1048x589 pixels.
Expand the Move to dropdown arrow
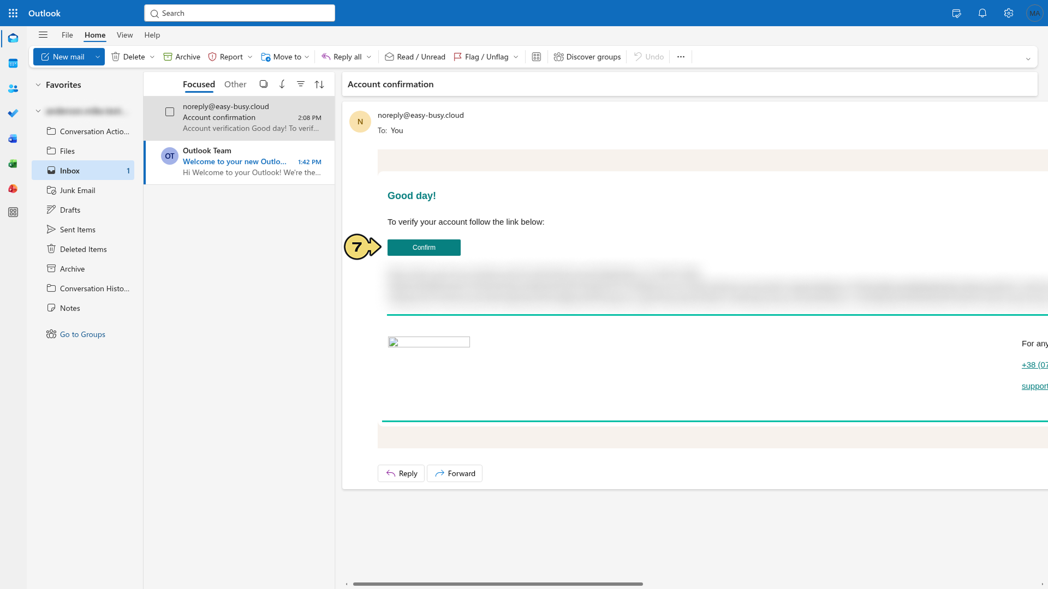coord(307,57)
